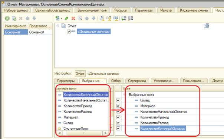Toggle the Детальные записи checkbox
The height and width of the screenshot is (139, 224).
(x=69, y=32)
